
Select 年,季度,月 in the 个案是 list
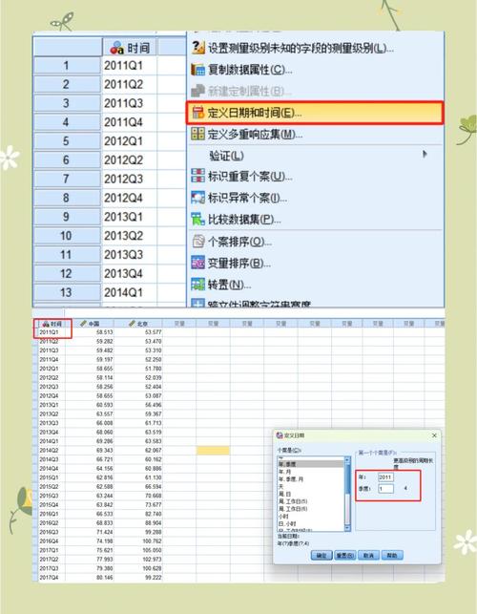tap(311, 479)
